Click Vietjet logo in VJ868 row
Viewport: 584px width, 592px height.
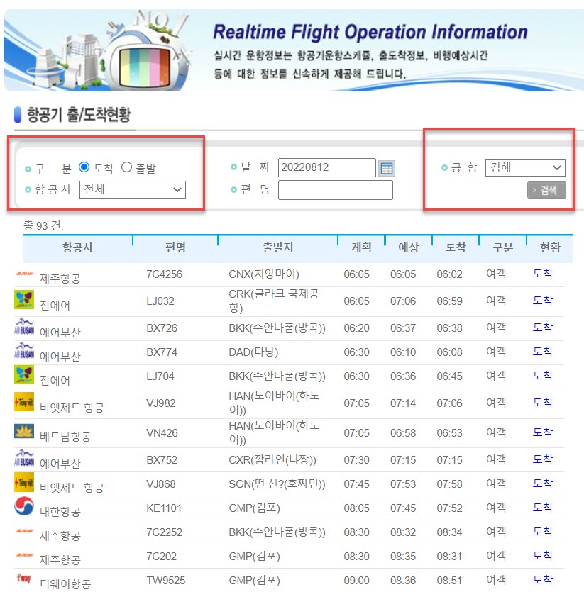coord(24,483)
